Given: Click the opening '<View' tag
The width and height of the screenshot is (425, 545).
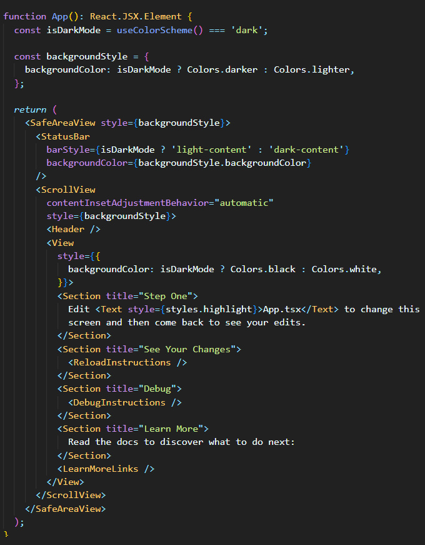Looking at the screenshot, I should pos(60,243).
